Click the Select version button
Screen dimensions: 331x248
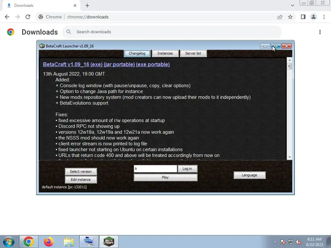(x=81, y=171)
